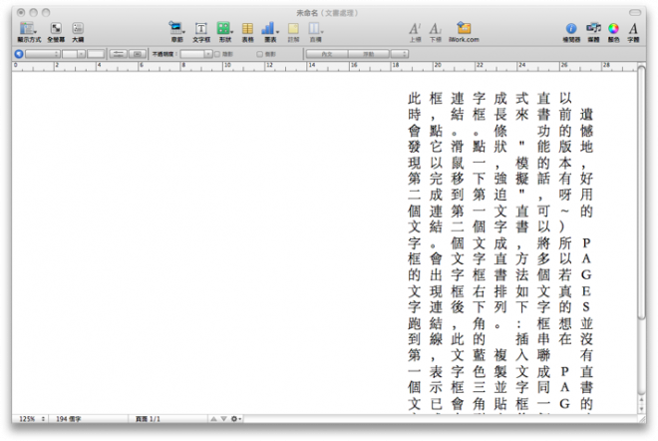The image size is (658, 441).
Task: Click the 194 個字 word count
Action: tap(70, 418)
